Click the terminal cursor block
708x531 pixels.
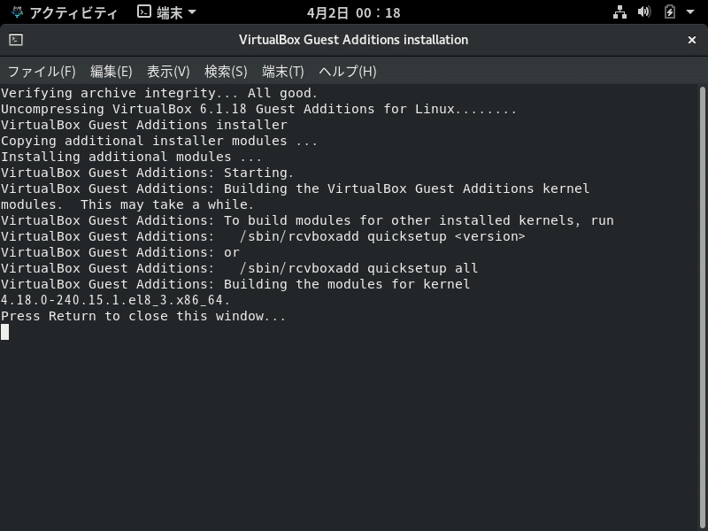point(4,332)
